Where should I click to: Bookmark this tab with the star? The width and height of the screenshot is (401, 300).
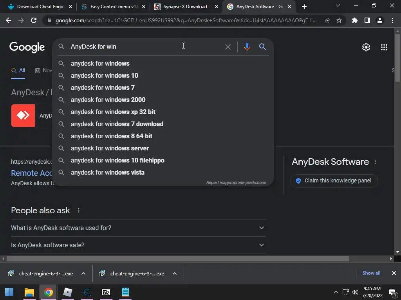(339, 20)
